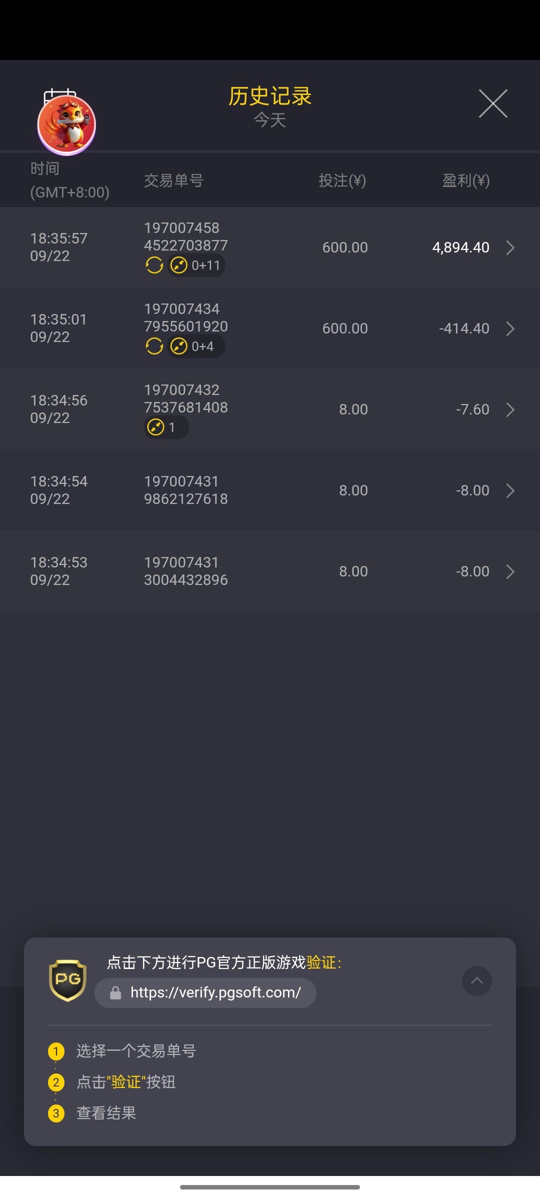Open details arrow for the -7.60 record
540x1200 pixels.
(510, 409)
